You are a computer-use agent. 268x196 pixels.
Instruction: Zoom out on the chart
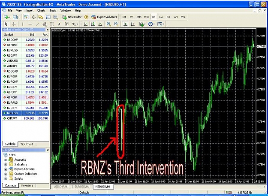(116, 24)
